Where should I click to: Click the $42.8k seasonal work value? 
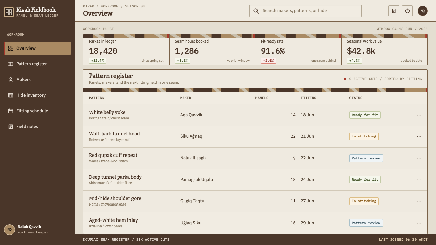click(x=361, y=51)
